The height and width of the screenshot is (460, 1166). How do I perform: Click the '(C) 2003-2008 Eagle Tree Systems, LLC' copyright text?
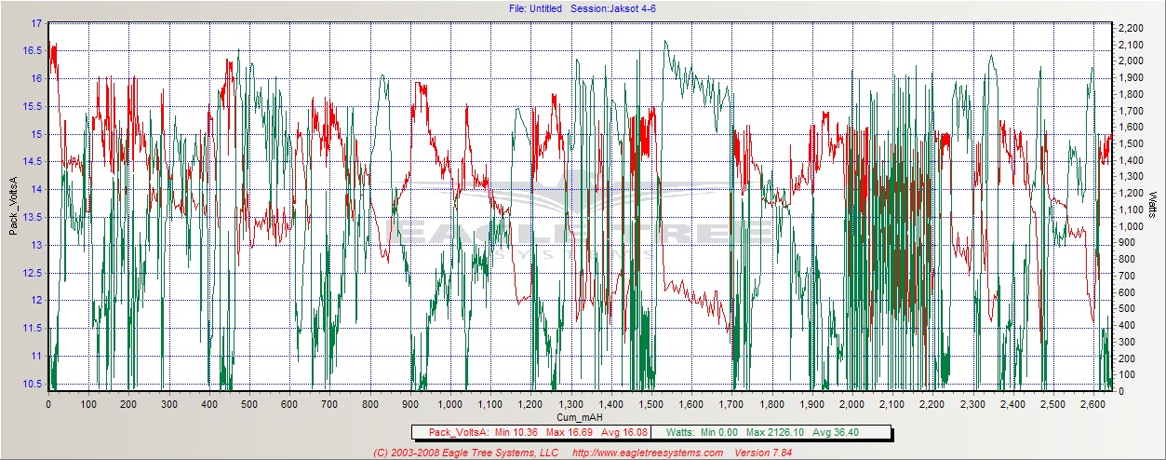point(465,453)
